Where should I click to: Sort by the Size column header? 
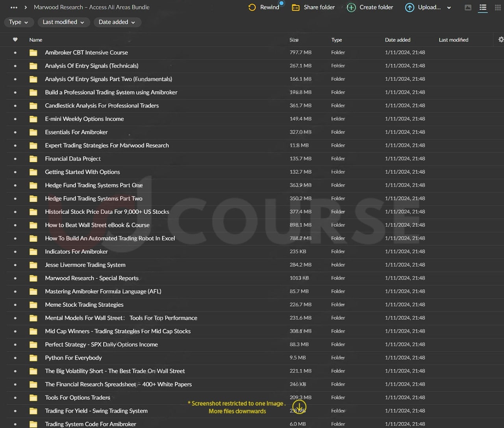click(294, 40)
